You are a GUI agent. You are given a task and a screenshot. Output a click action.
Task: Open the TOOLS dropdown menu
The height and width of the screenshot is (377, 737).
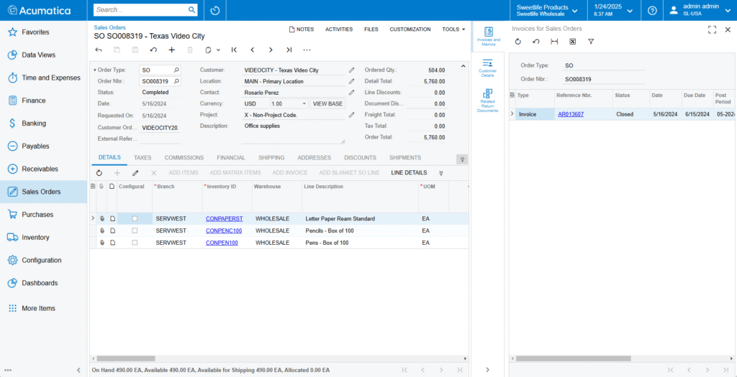click(x=453, y=29)
